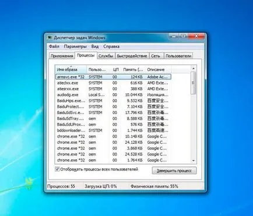253x216 pixels.
Task: Select the audiodg.exe process
Action: click(x=113, y=95)
